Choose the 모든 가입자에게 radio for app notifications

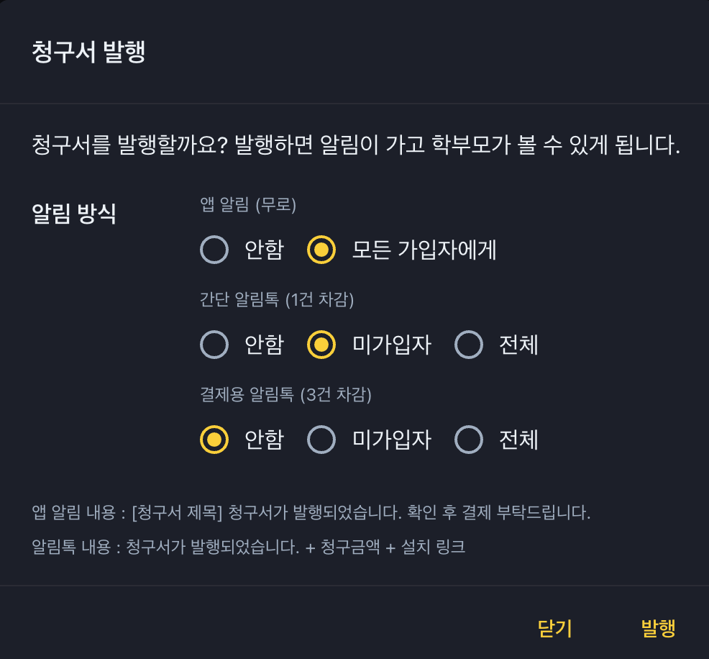point(321,250)
